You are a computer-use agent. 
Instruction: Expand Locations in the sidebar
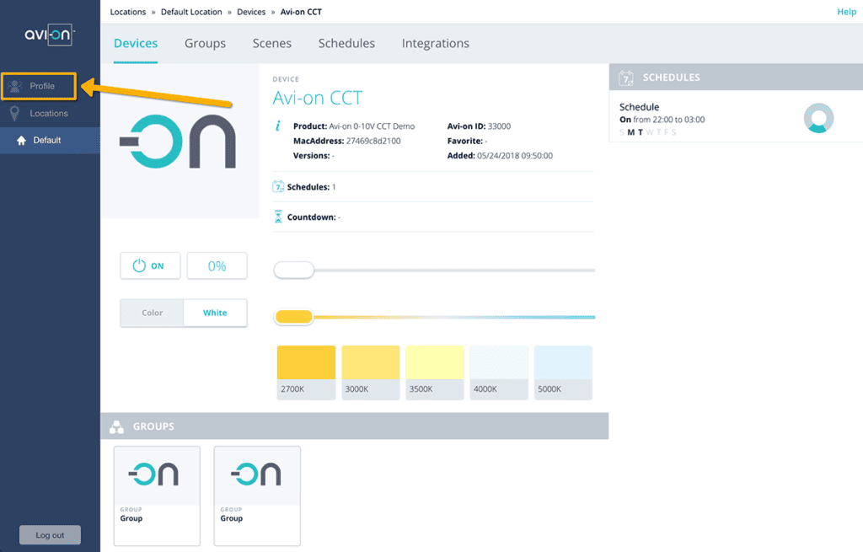[x=48, y=113]
